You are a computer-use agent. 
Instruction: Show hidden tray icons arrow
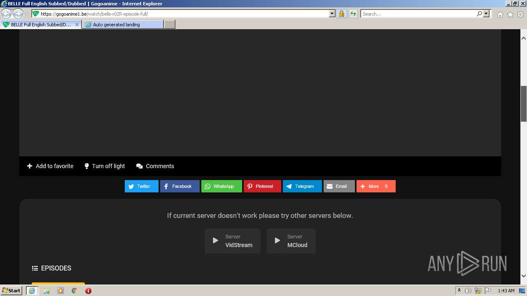coord(459,290)
